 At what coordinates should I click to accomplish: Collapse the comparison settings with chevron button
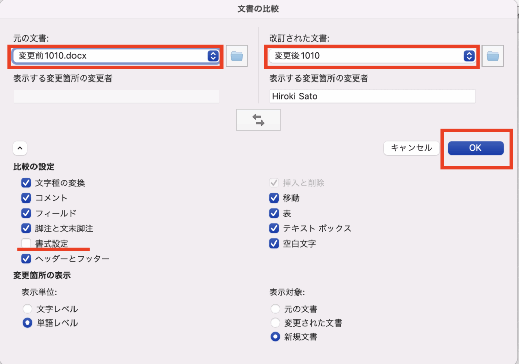20,148
